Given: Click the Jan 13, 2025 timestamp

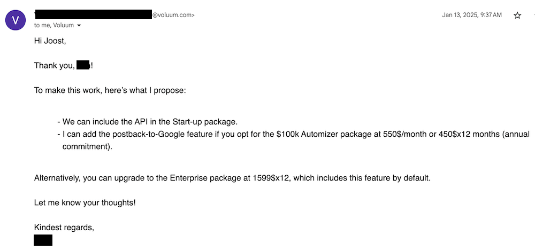Looking at the screenshot, I should (472, 15).
